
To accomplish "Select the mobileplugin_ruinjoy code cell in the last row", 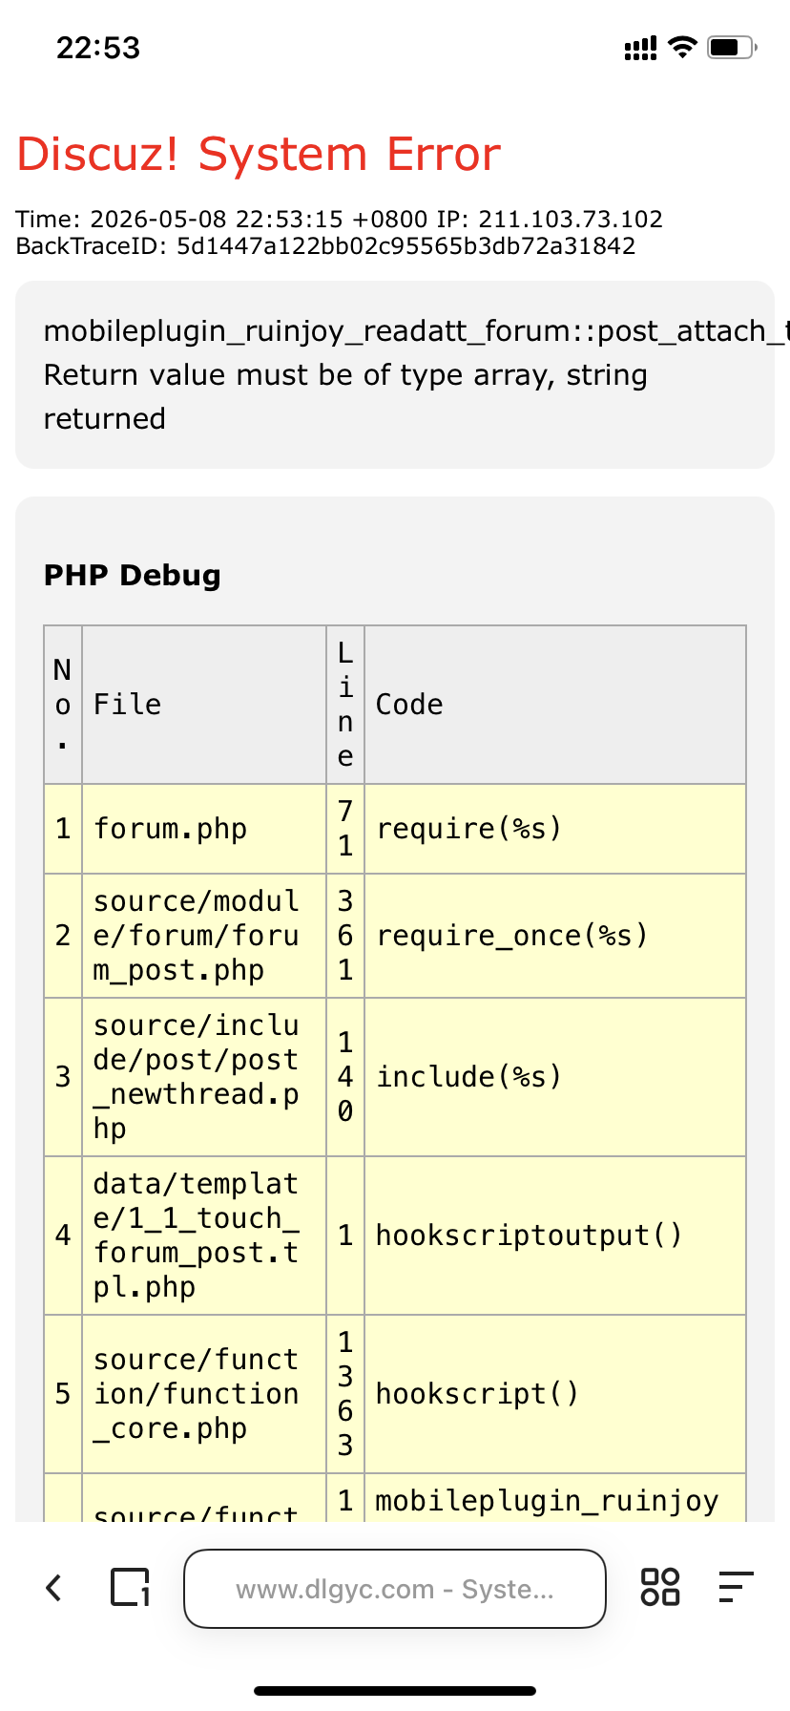I will click(555, 1499).
